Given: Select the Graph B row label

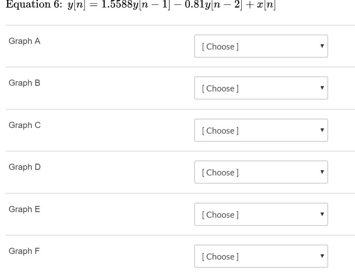Looking at the screenshot, I should point(24,83).
